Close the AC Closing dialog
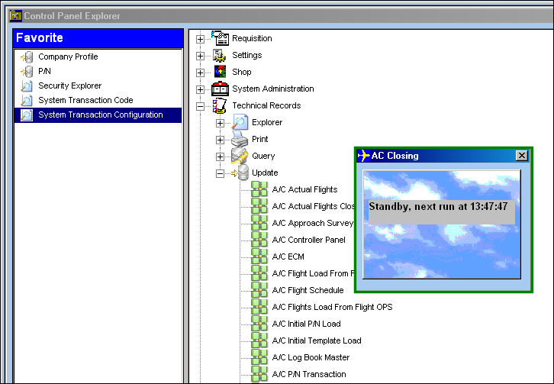Image resolution: width=554 pixels, height=384 pixels. pos(521,156)
